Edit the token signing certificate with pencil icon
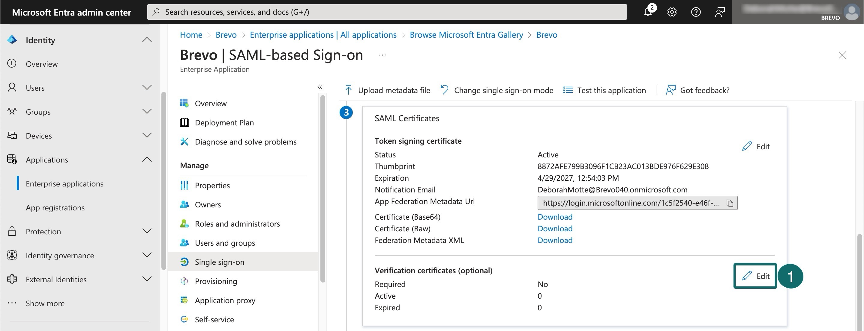Screen dimensions: 864x331 point(747,146)
